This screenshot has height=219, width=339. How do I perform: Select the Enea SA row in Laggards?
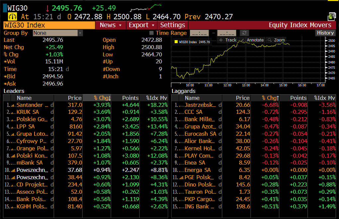tap(254, 163)
